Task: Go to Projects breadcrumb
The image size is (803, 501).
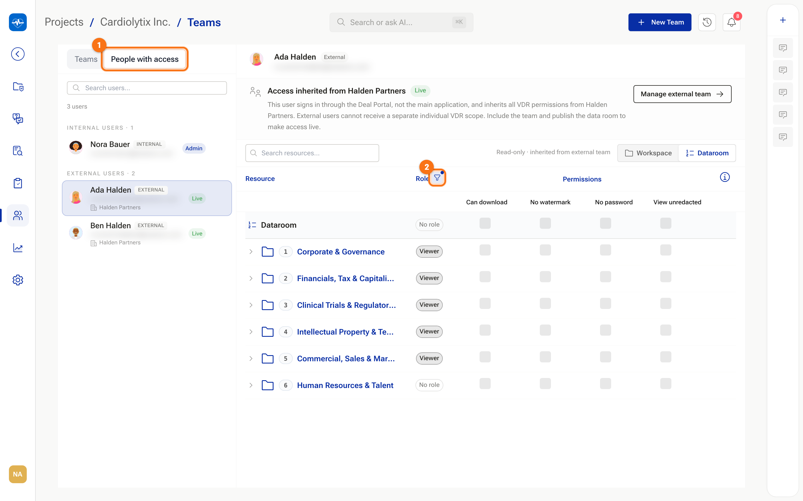Action: click(64, 22)
